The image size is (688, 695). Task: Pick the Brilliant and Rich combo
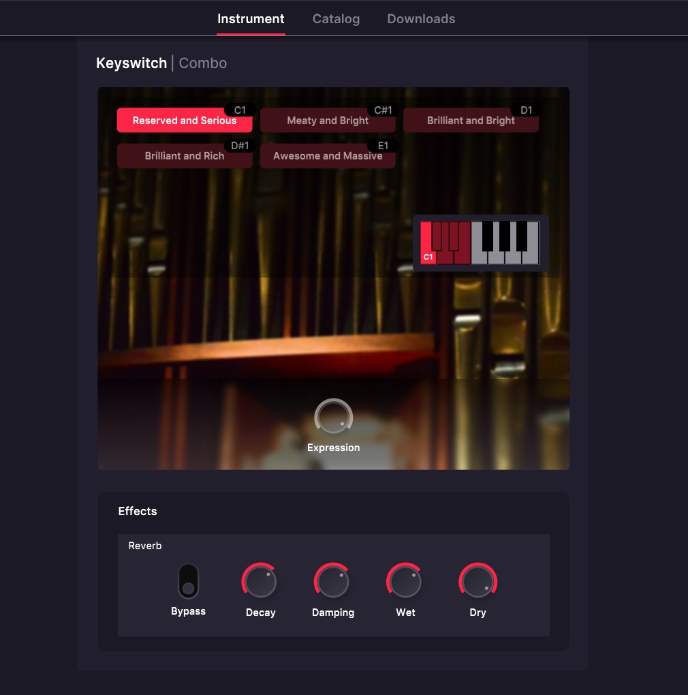coord(185,156)
